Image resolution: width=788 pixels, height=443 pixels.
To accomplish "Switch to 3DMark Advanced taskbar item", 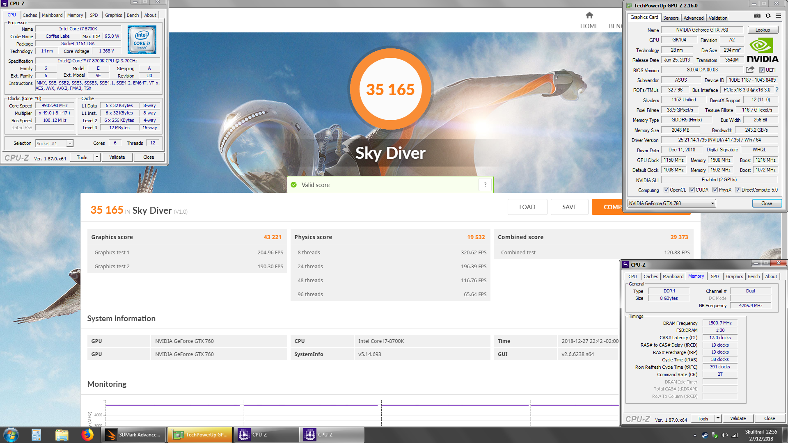I will [x=134, y=435].
